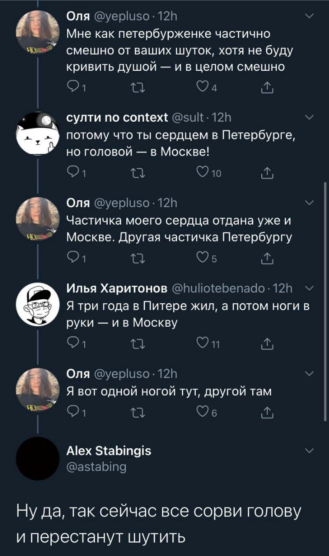Click the thread scrollbar on the right

click(325, 302)
